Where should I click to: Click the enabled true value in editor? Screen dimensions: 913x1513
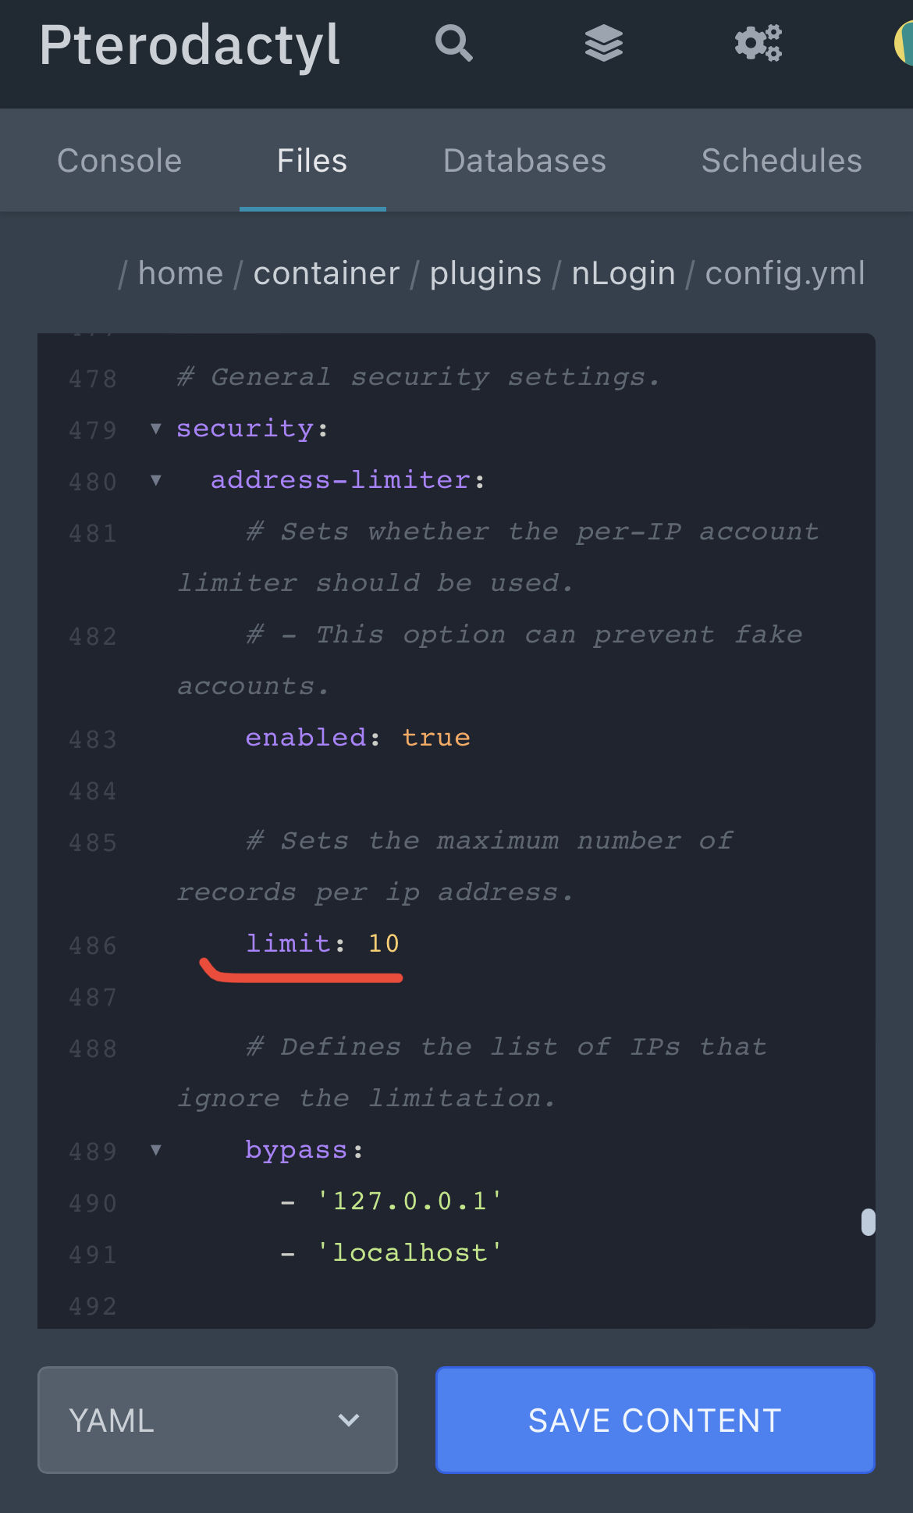(436, 738)
